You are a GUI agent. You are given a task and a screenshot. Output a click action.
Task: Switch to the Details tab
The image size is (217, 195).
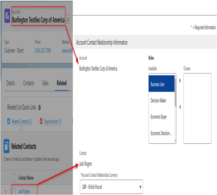pos(11,83)
